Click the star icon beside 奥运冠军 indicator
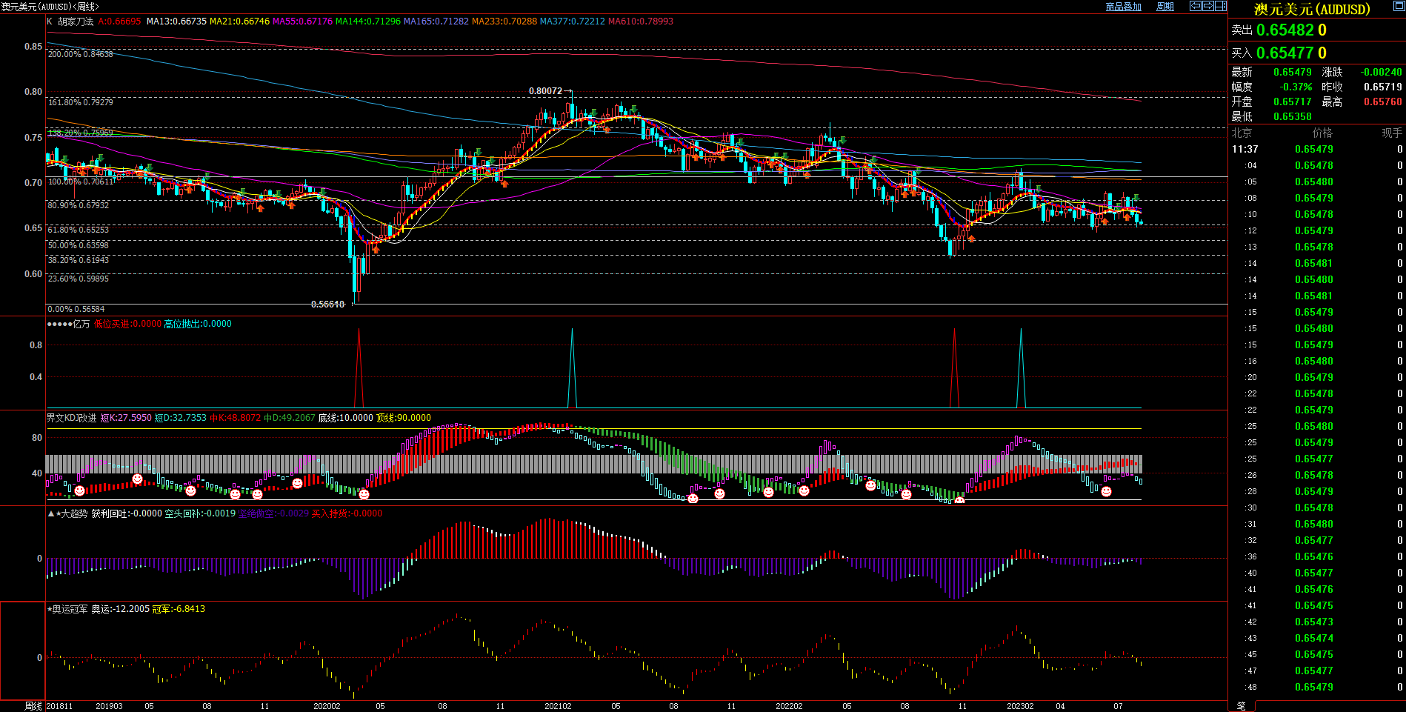Viewport: 1406px width, 712px height. [x=50, y=609]
